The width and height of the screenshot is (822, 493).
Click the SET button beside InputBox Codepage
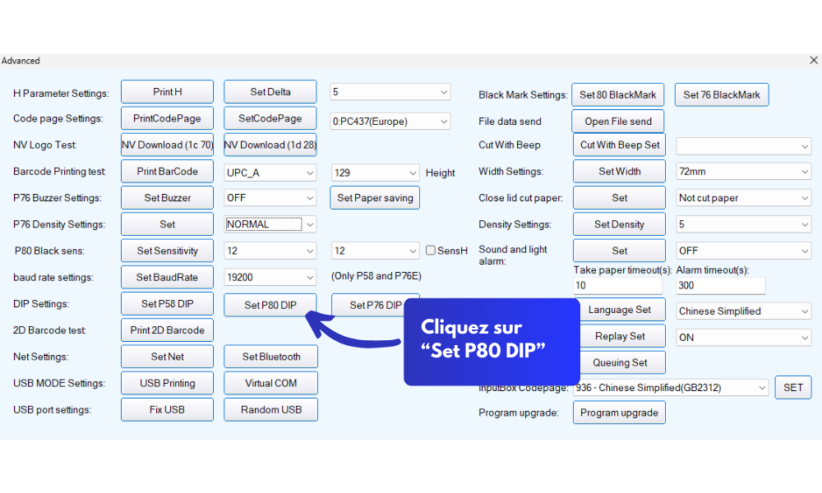pyautogui.click(x=792, y=388)
